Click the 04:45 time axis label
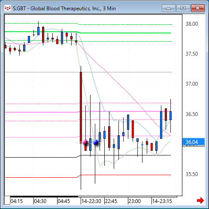 (64, 201)
